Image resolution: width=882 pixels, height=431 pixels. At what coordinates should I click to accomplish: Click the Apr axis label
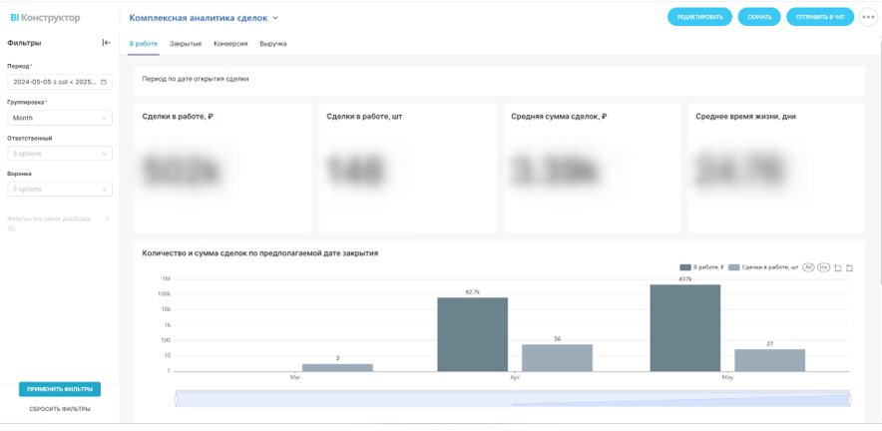tap(515, 377)
